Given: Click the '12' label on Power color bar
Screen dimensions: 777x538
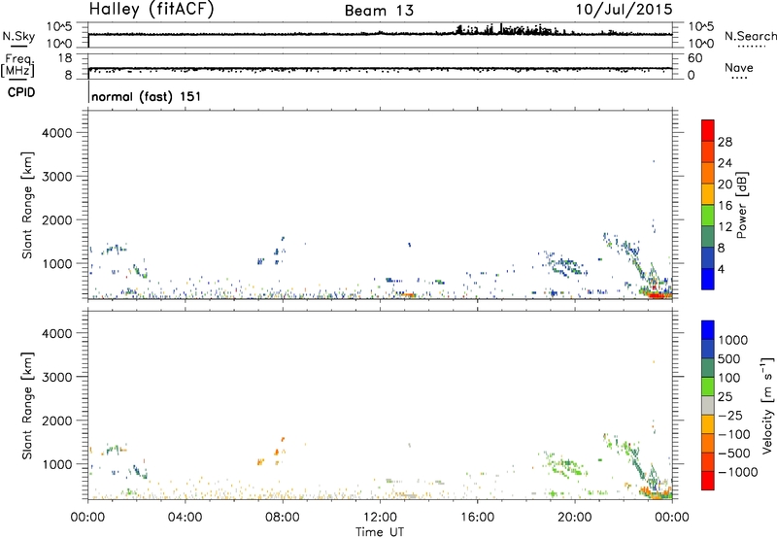Looking at the screenshot, I should (725, 227).
